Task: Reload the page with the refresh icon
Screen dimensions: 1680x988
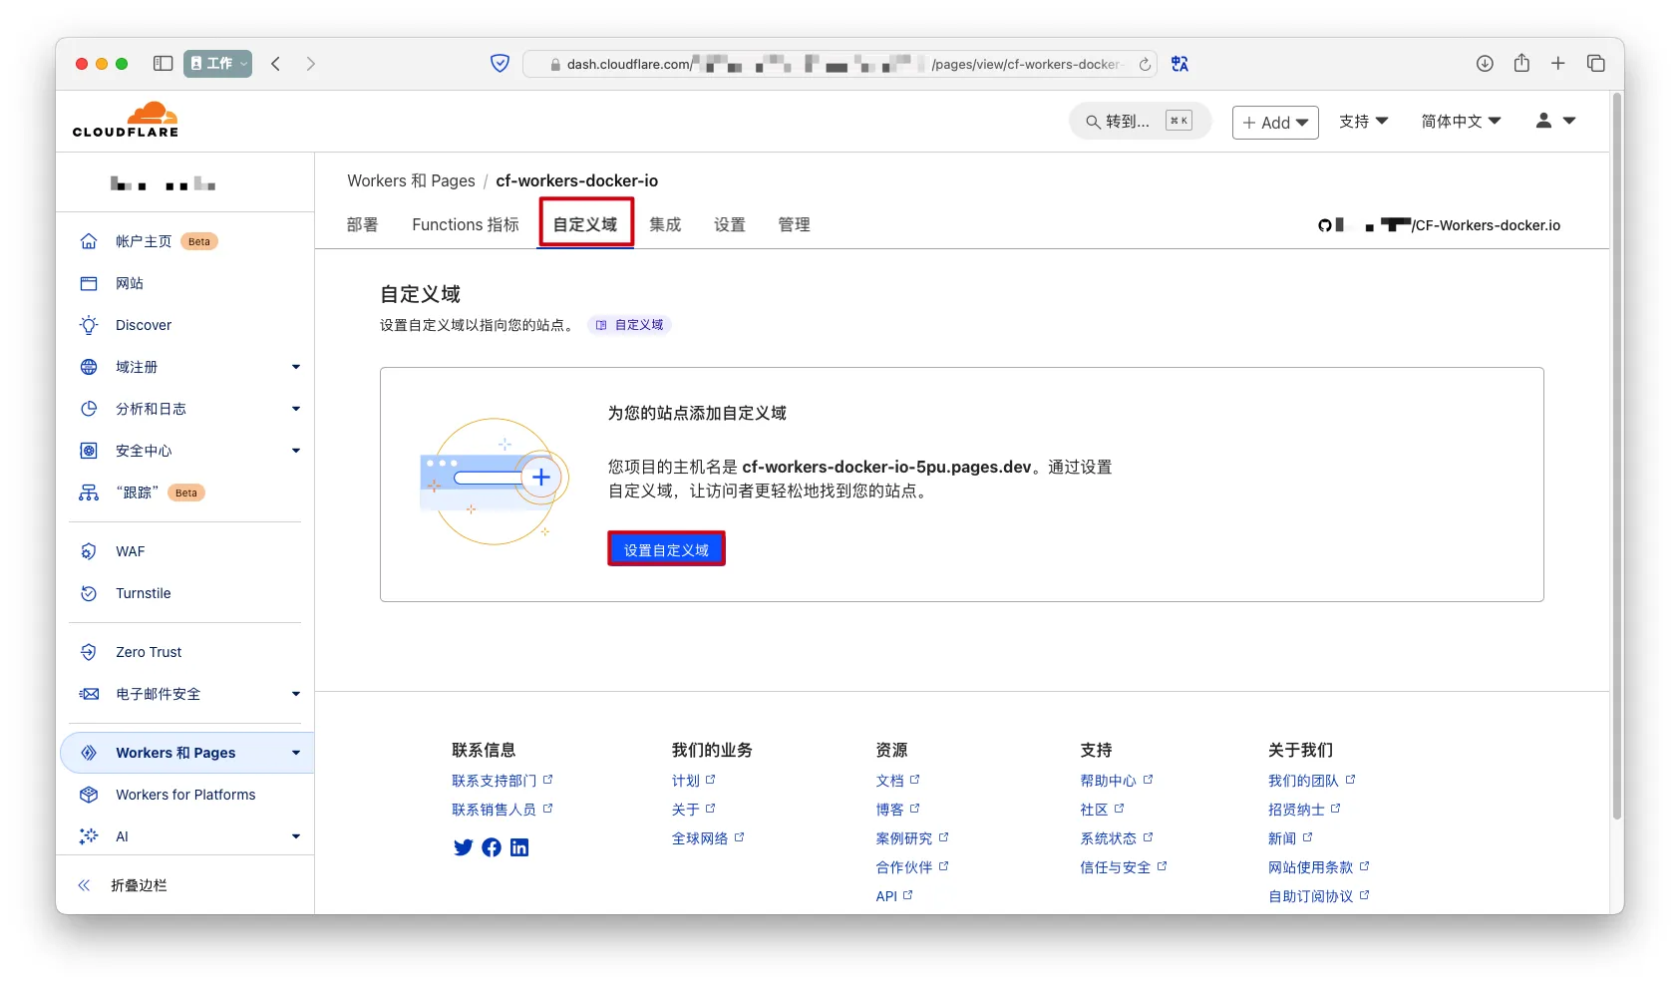Action: click(1145, 65)
